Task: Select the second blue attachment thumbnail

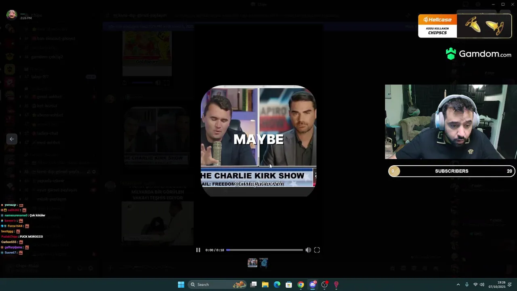Action: coord(264,263)
